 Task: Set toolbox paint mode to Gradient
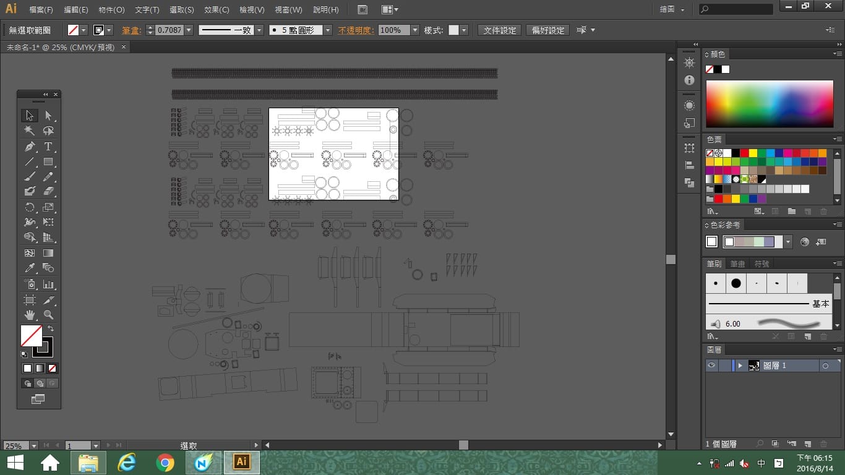coord(40,368)
